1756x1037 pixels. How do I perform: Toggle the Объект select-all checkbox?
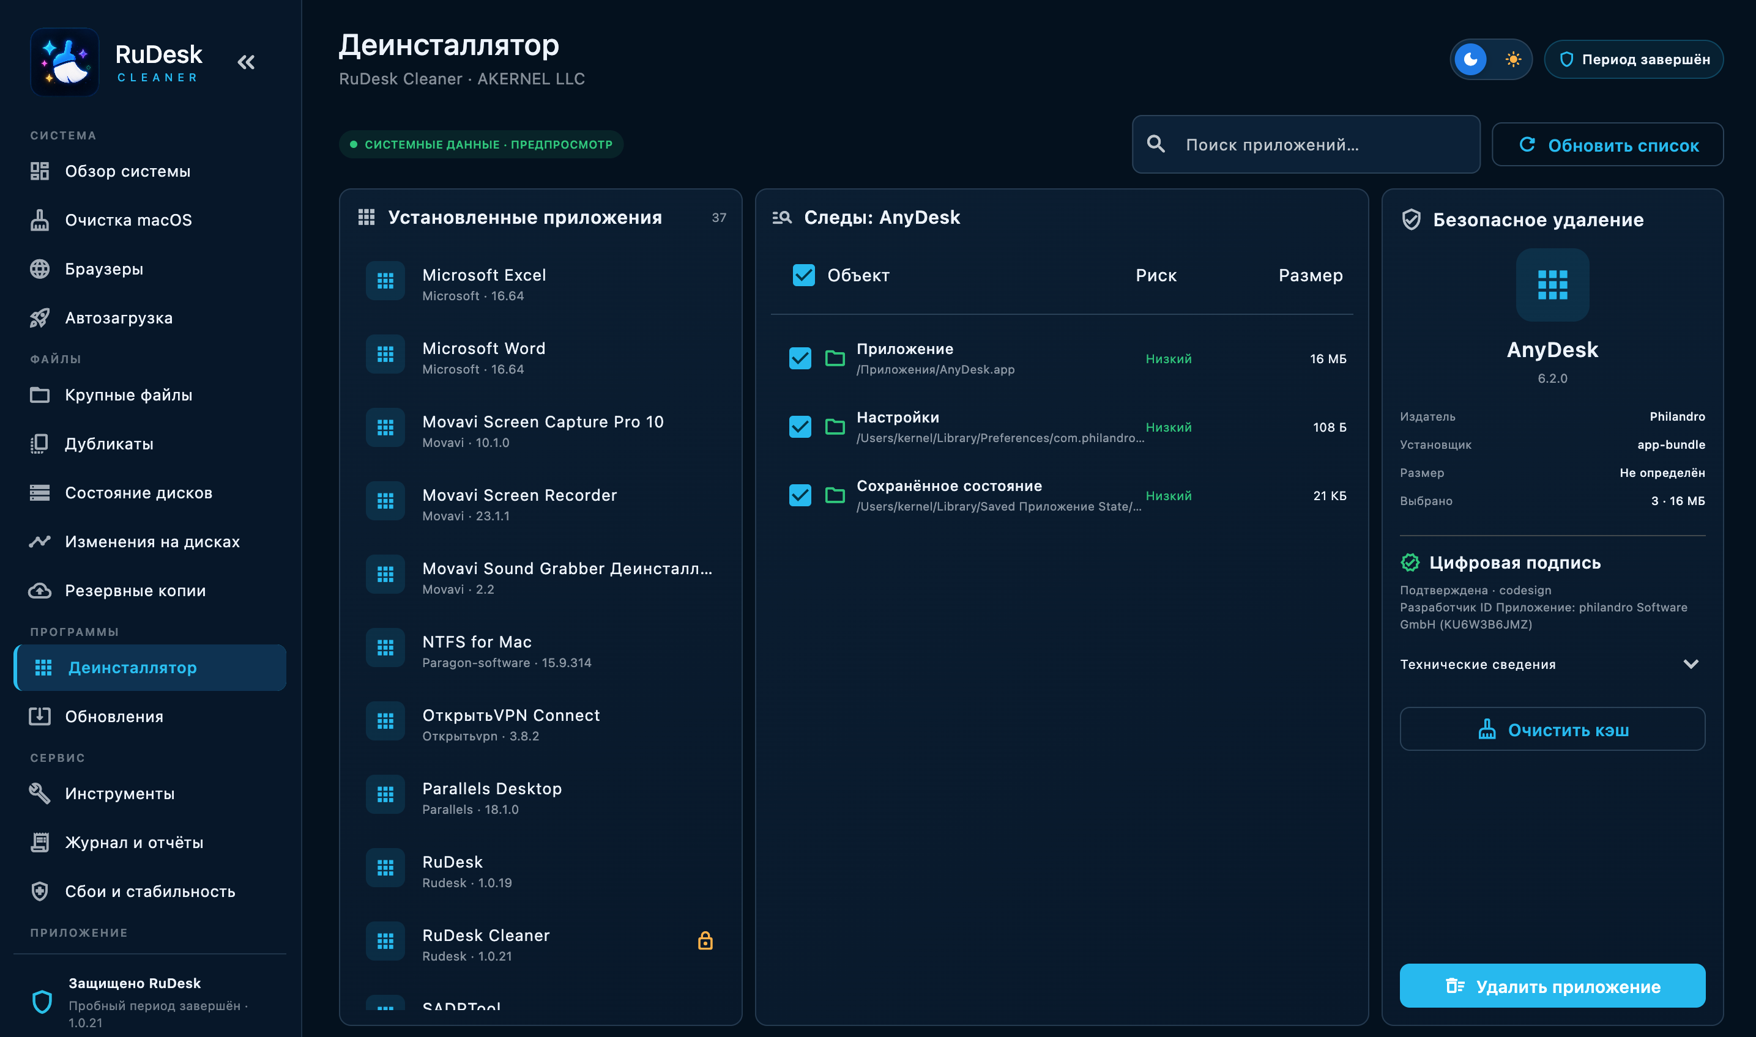pos(803,275)
